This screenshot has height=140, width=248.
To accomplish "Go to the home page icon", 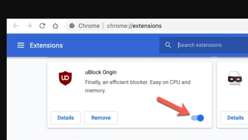I will (x=55, y=26).
